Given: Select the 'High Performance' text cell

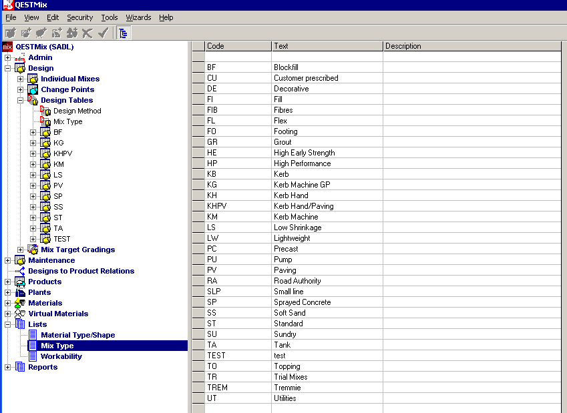Looking at the screenshot, I should (x=302, y=163).
